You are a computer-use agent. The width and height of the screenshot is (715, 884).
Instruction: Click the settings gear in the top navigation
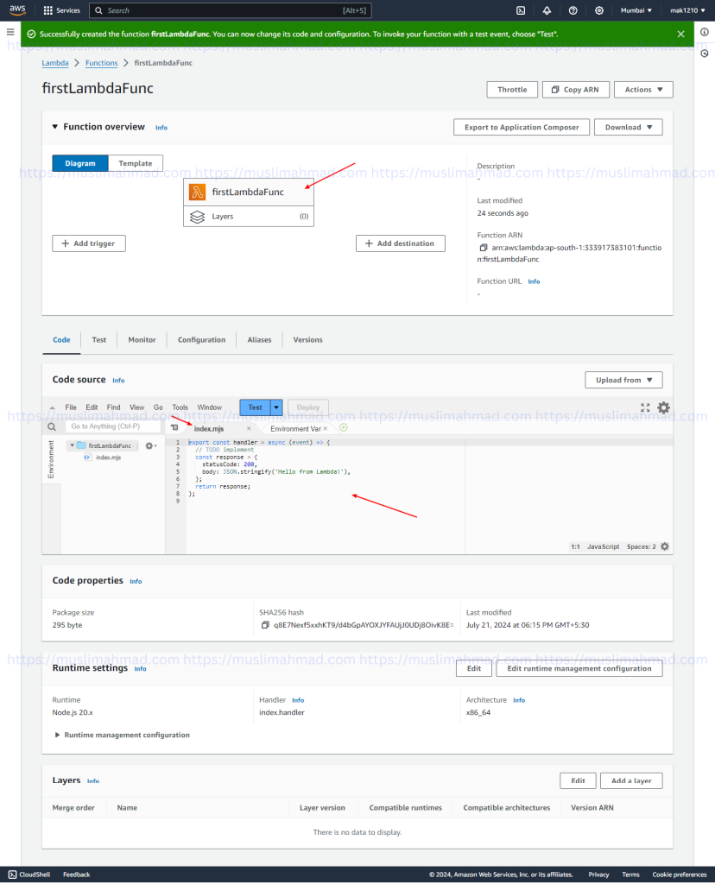coord(598,10)
